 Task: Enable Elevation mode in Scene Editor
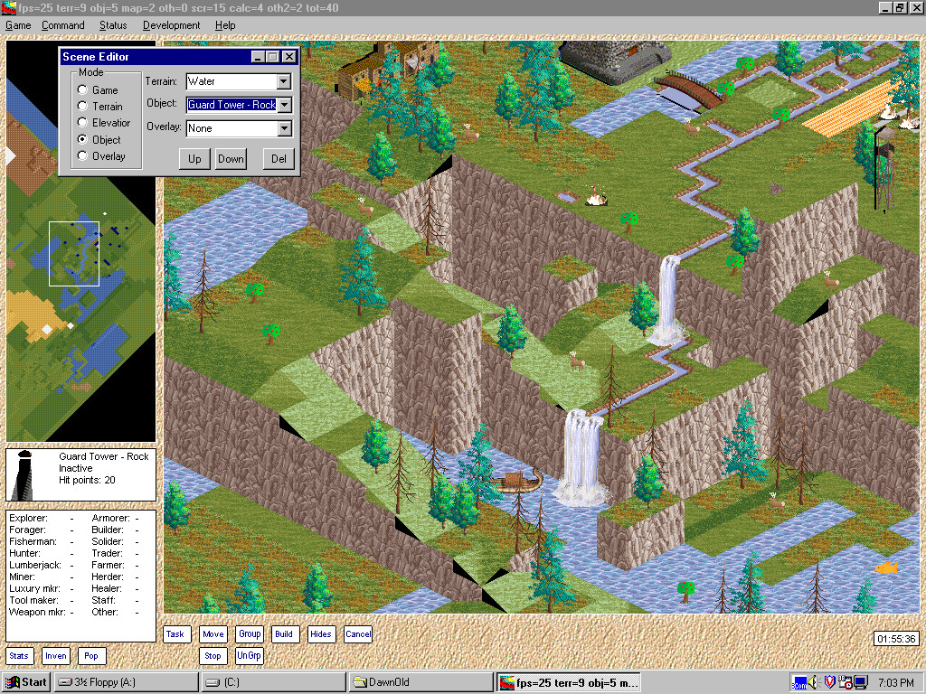pos(82,122)
